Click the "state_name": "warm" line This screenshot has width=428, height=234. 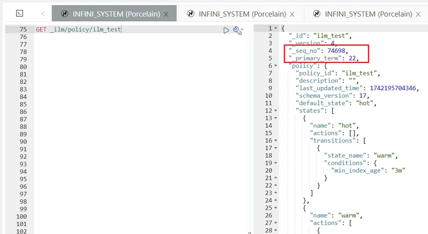click(x=361, y=156)
